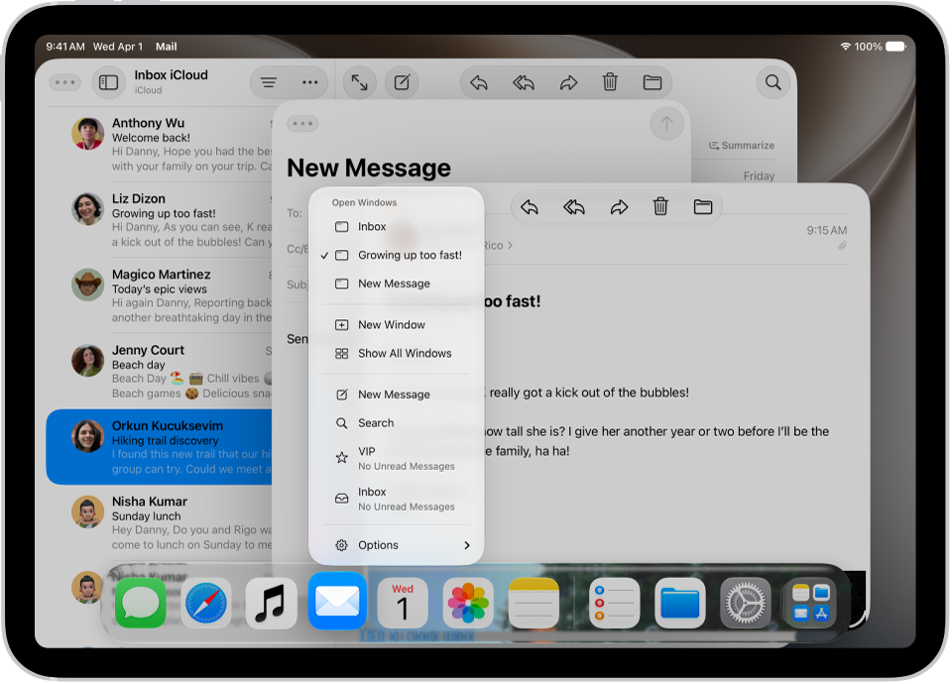The height and width of the screenshot is (684, 952).
Task: Click the To: field in New Message
Action: click(x=297, y=213)
